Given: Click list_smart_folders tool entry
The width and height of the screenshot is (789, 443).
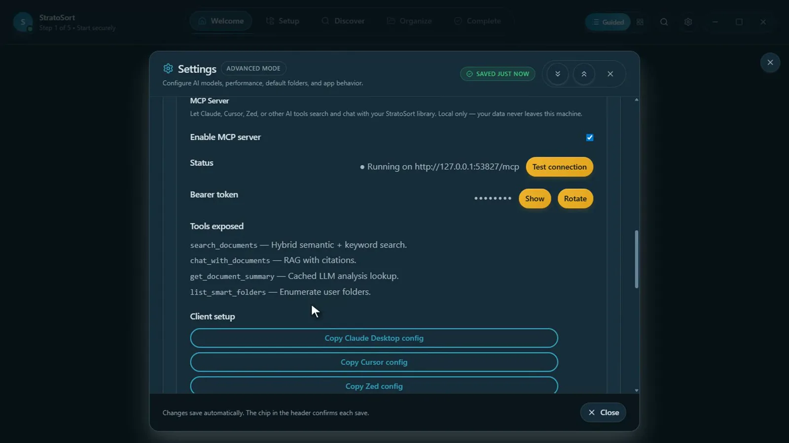Looking at the screenshot, I should 280,292.
